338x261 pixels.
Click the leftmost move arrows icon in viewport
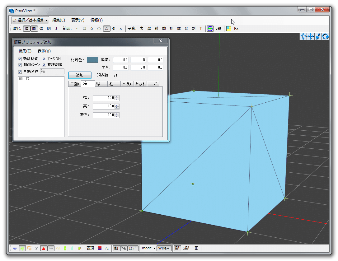click(x=303, y=36)
